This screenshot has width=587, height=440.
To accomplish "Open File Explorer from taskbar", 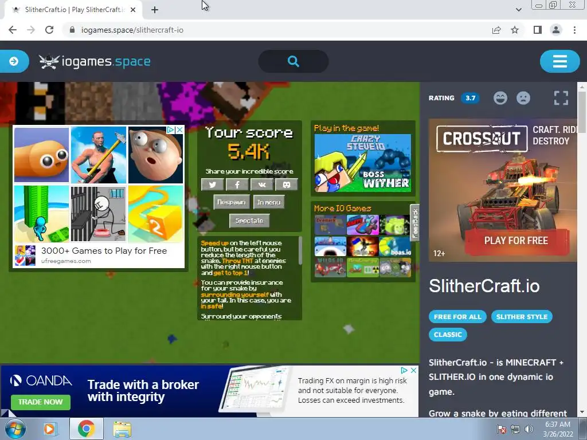I will 123,429.
